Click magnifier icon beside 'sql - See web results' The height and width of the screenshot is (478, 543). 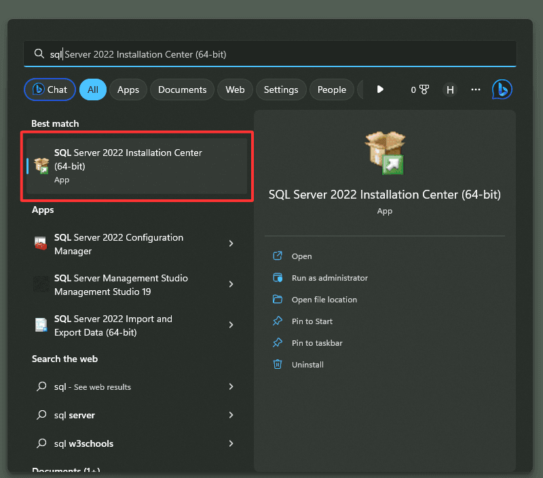coord(41,386)
